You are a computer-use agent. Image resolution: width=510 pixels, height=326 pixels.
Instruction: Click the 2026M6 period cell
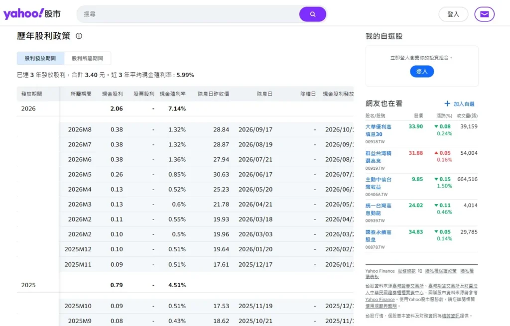pos(80,160)
